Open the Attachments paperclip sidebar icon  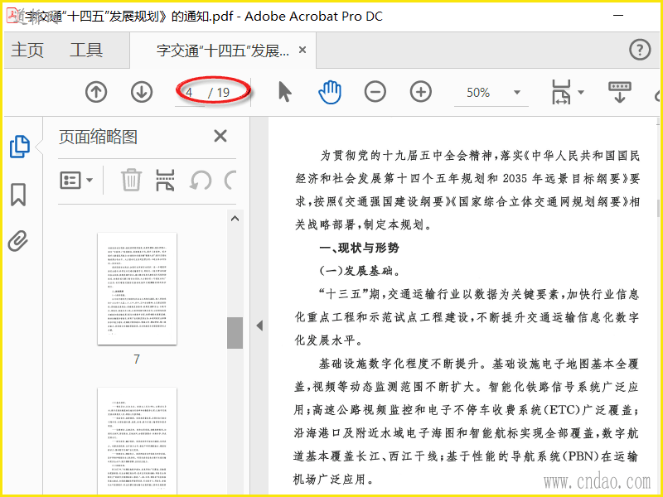click(17, 241)
